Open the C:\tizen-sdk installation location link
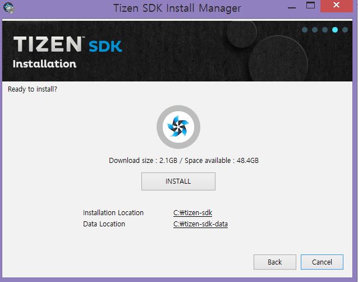Image resolution: width=358 pixels, height=282 pixels. coord(192,213)
